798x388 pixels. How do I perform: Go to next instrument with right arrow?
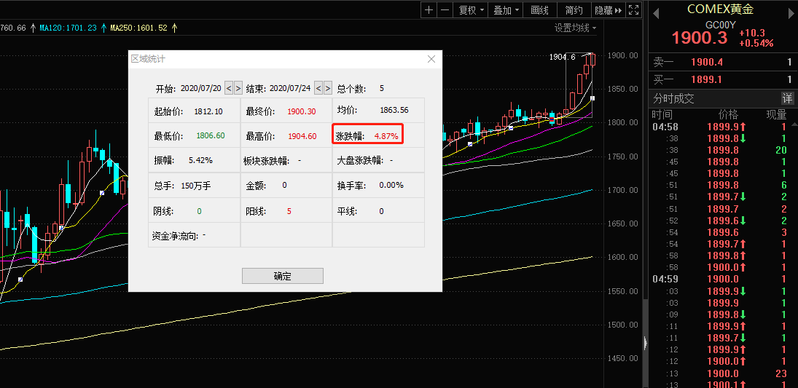pos(792,13)
